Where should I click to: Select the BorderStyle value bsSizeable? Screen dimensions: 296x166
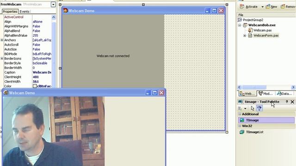point(40,63)
